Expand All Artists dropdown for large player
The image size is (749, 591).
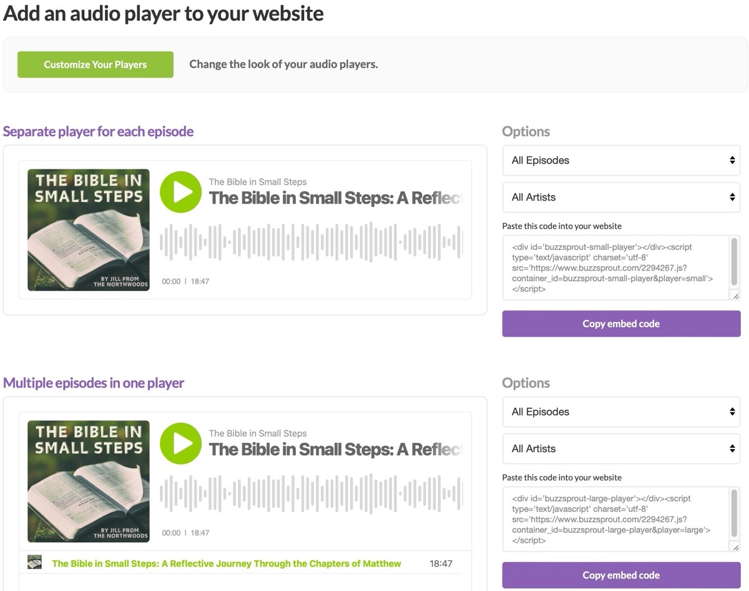621,449
